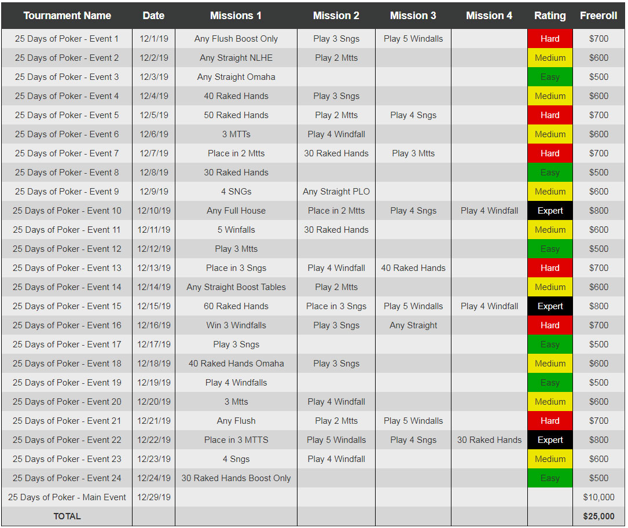Click 'Any Straight NLHE' cell
Screen dimensions: 628x528
(236, 58)
